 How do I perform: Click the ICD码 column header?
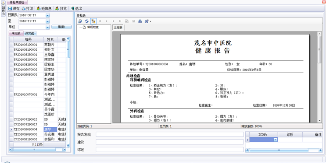(263, 135)
